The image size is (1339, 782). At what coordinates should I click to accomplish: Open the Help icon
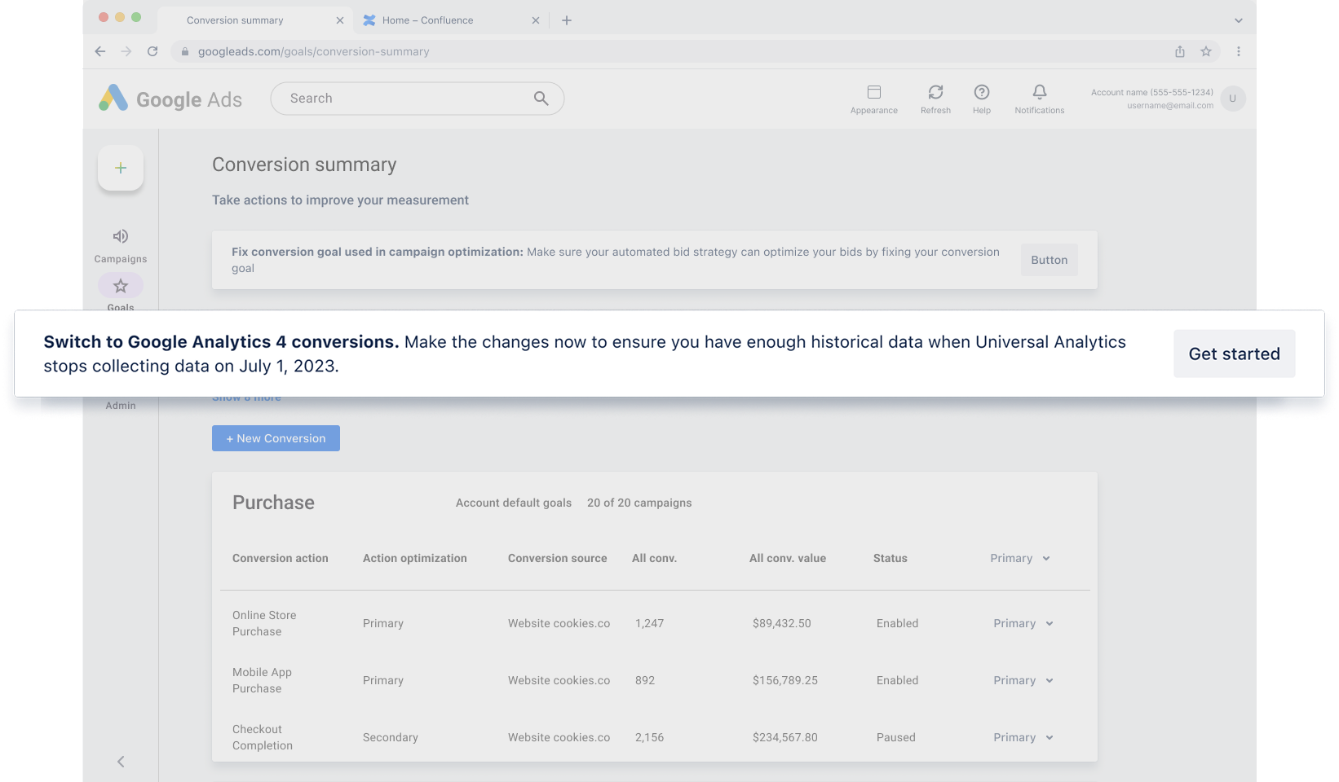[982, 92]
